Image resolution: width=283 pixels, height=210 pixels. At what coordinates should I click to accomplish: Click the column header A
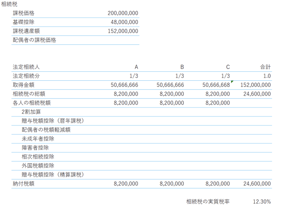(x=136, y=67)
